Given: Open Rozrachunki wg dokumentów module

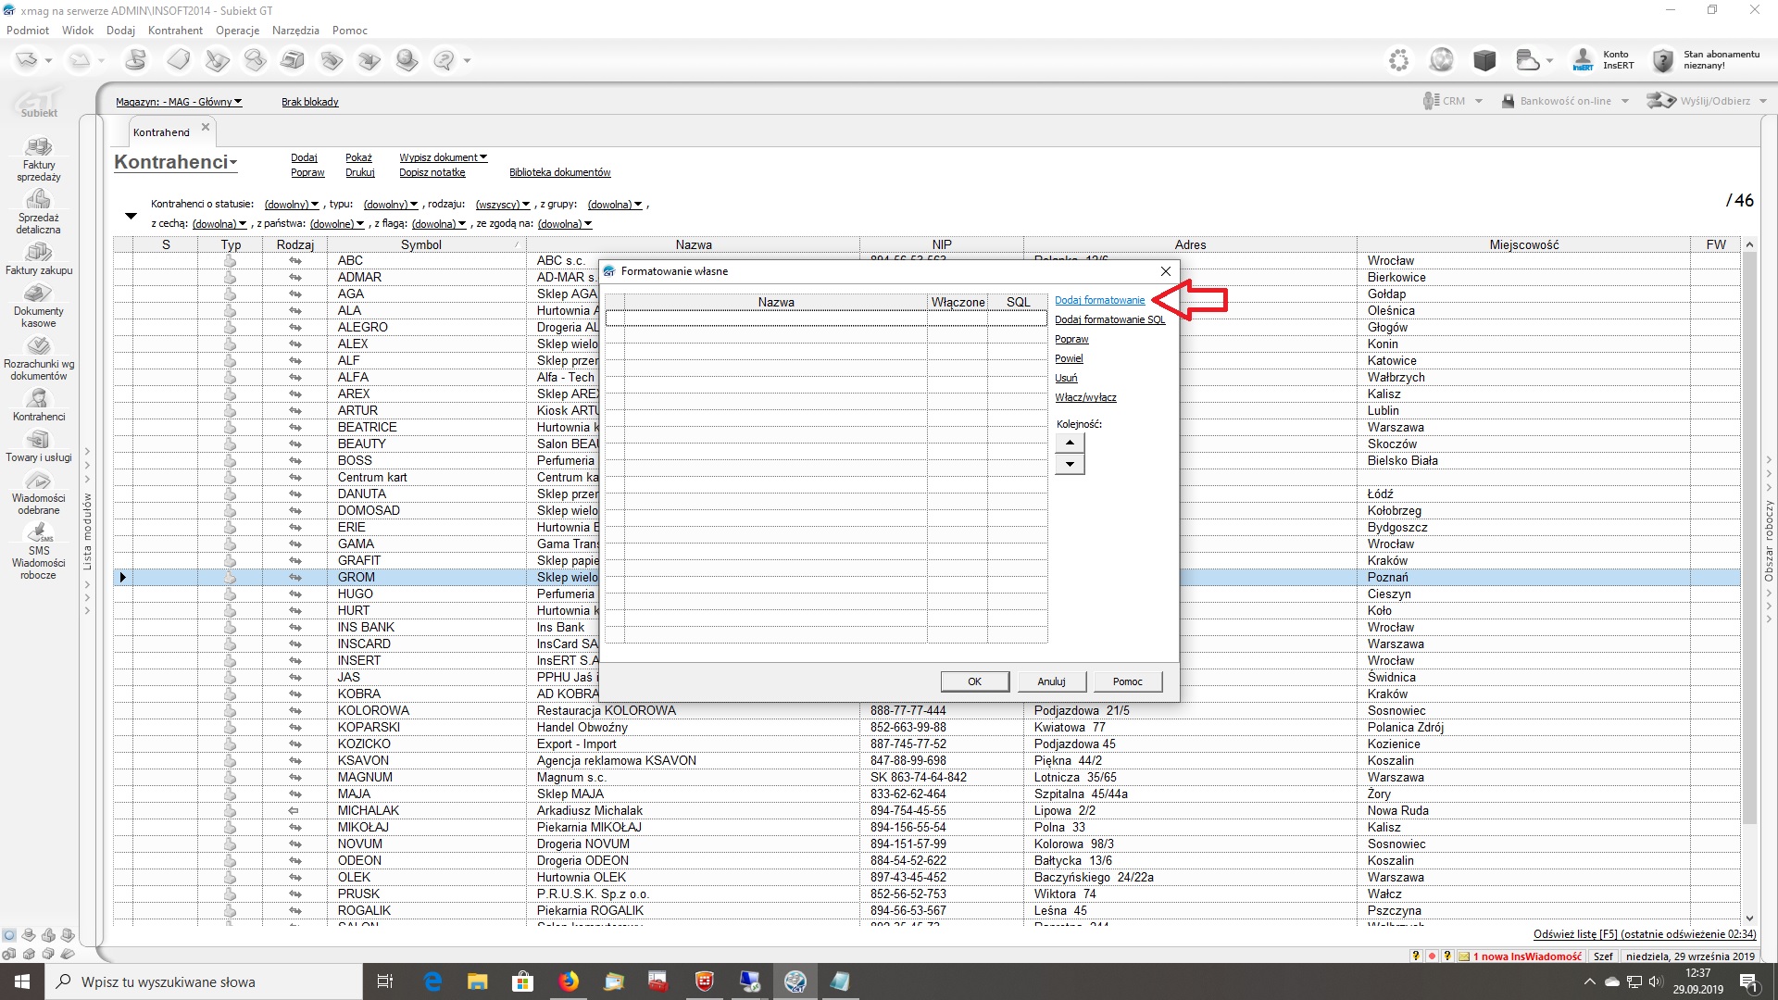Looking at the screenshot, I should 39,358.
